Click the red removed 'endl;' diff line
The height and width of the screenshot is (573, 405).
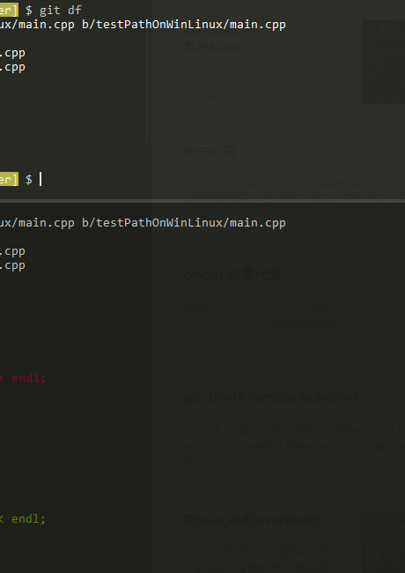coord(24,378)
